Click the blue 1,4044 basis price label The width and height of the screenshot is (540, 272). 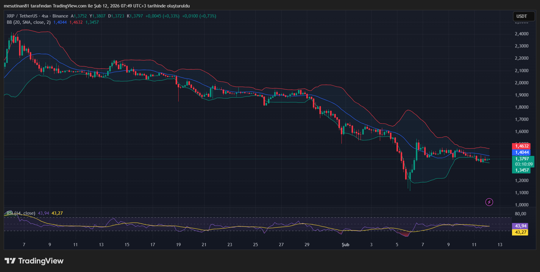522,152
